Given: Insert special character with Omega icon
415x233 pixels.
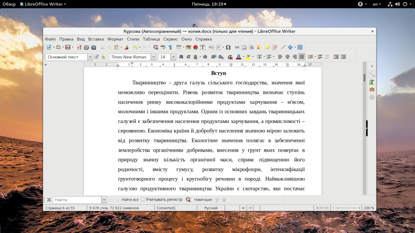Looking at the screenshot, I should tap(228, 47).
